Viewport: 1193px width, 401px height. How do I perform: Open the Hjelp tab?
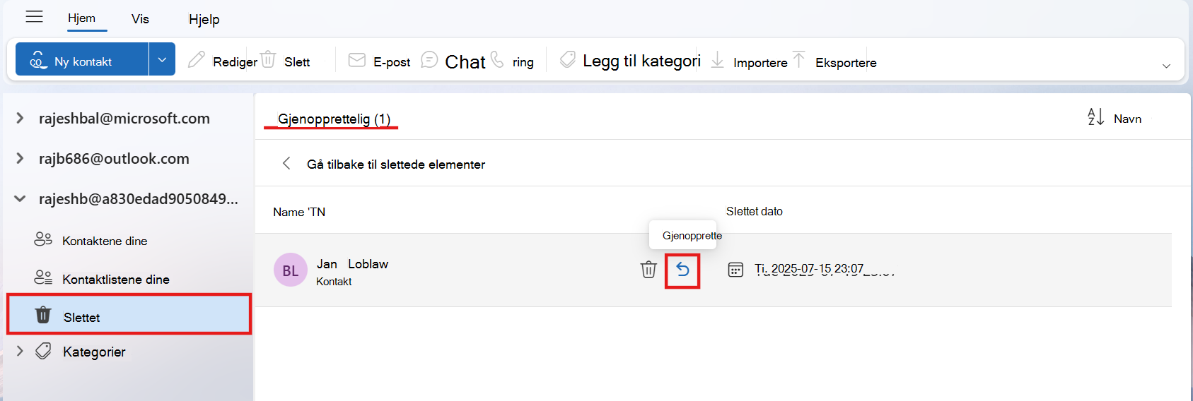click(204, 20)
